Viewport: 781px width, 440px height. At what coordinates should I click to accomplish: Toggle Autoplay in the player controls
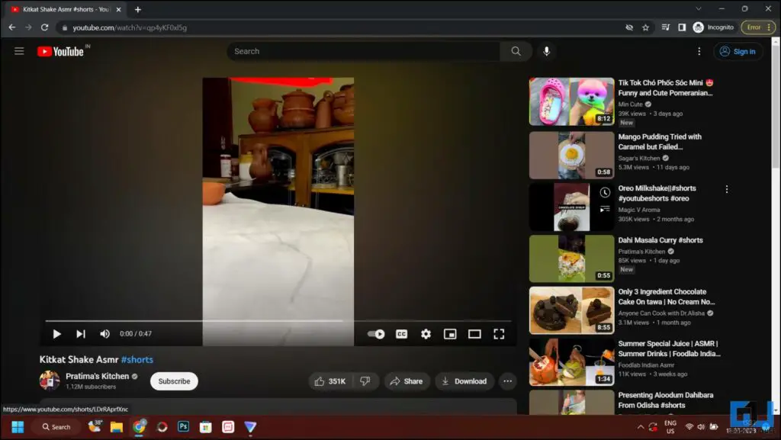[x=375, y=333]
